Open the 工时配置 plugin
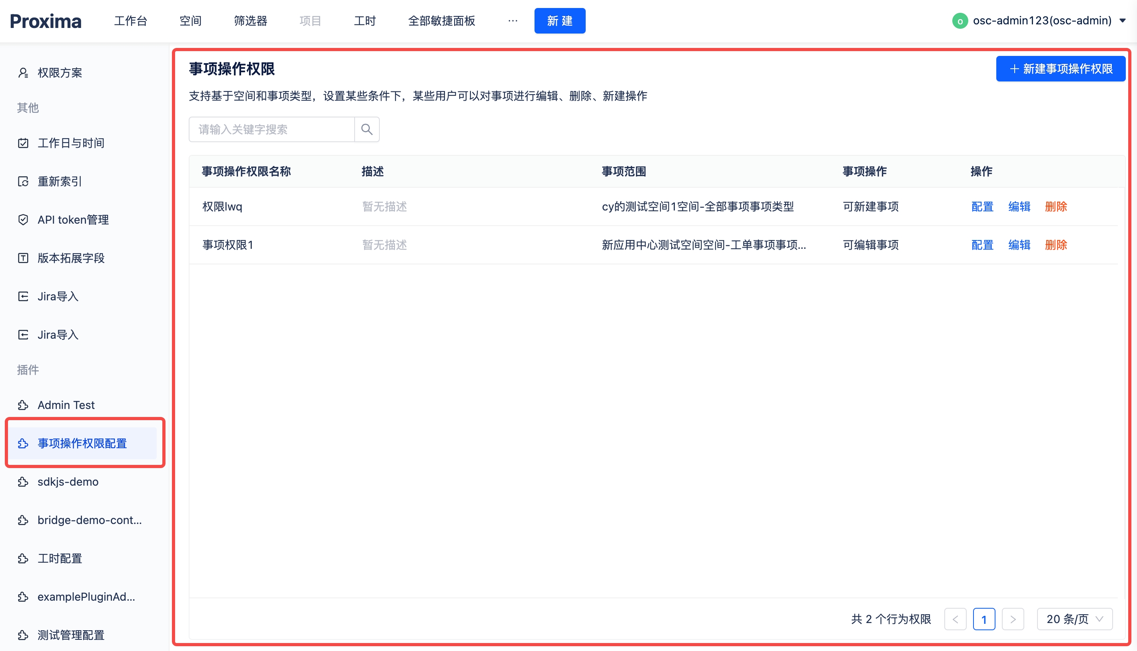Image resolution: width=1137 pixels, height=651 pixels. point(60,558)
